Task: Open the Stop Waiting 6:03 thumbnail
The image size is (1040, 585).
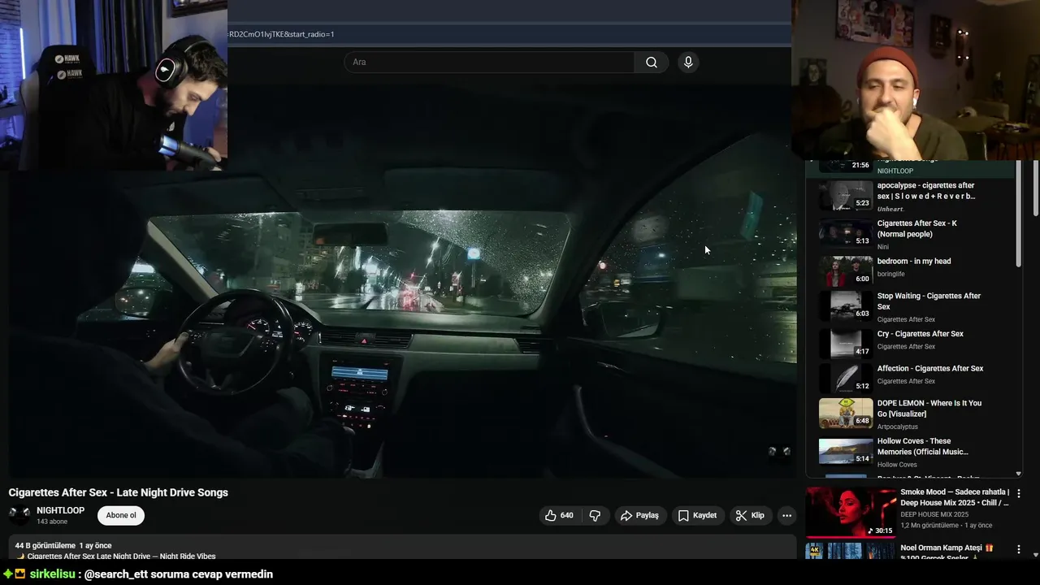Action: point(846,306)
